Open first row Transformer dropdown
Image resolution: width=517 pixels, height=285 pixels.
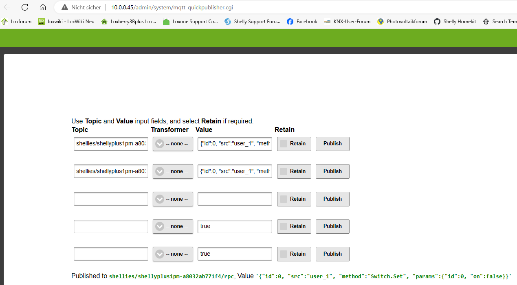[173, 144]
